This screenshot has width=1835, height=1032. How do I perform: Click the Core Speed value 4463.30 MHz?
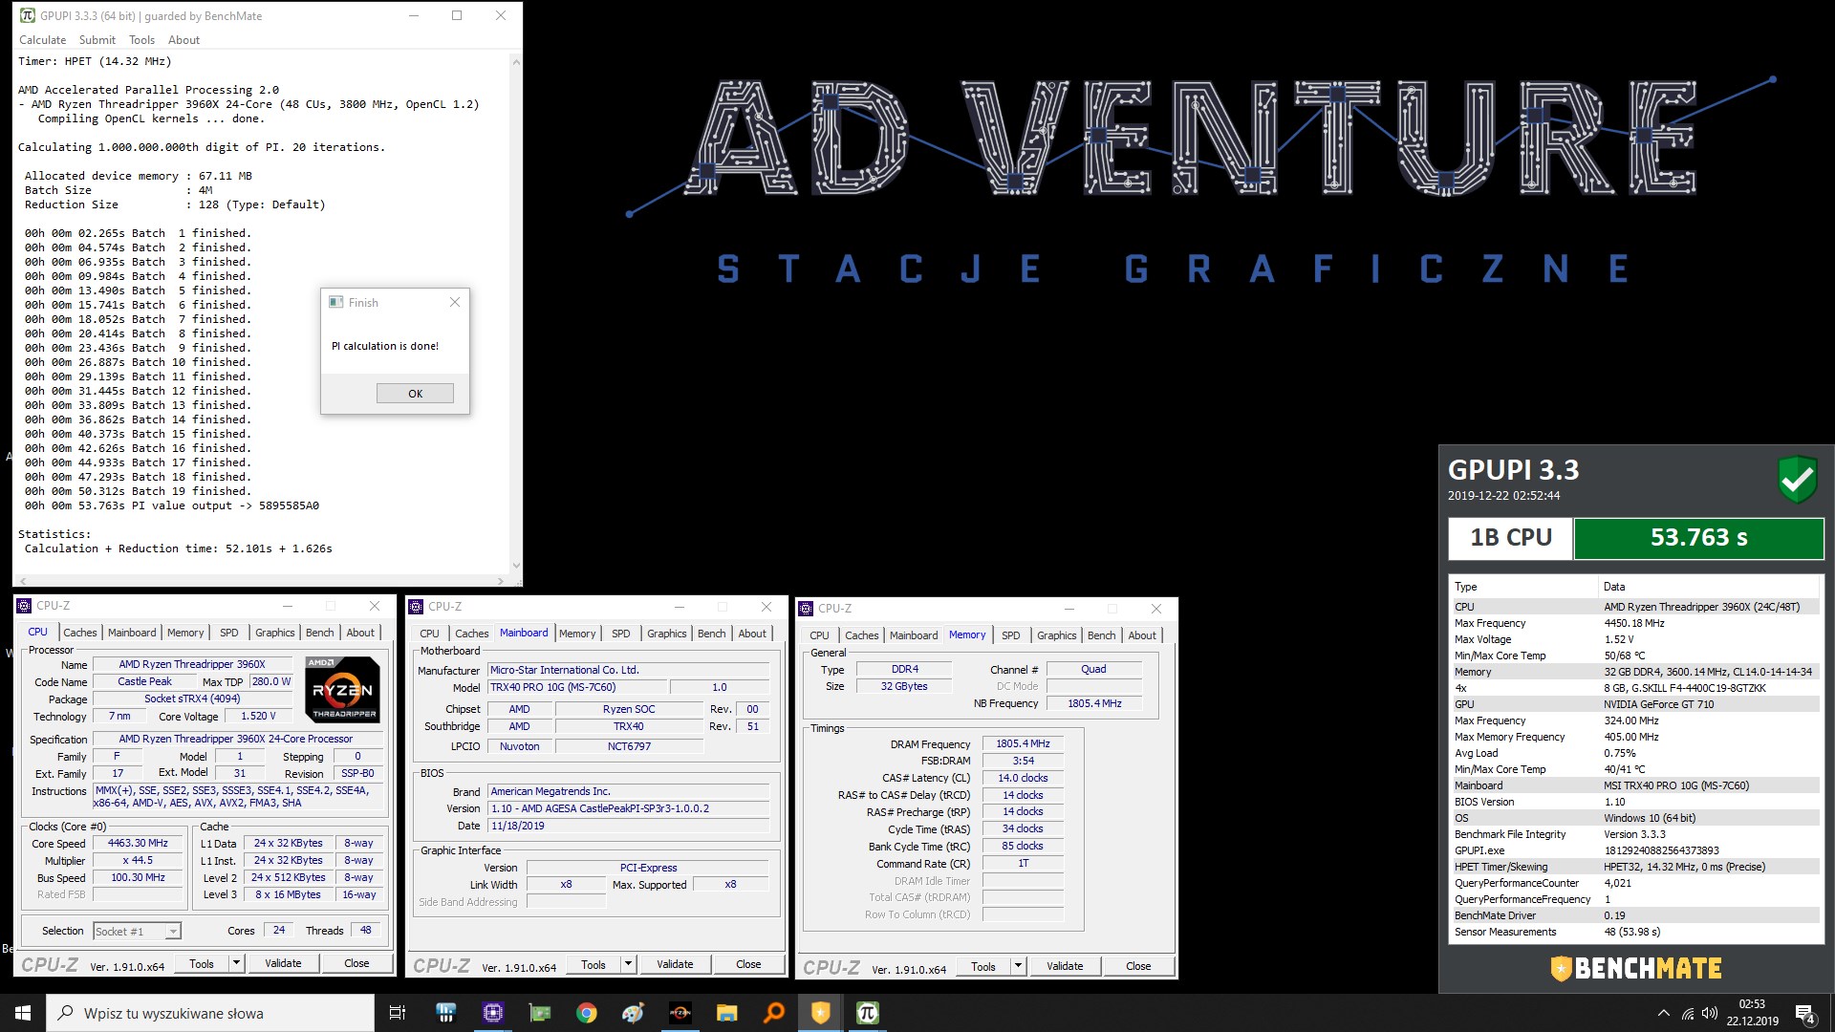(x=138, y=843)
